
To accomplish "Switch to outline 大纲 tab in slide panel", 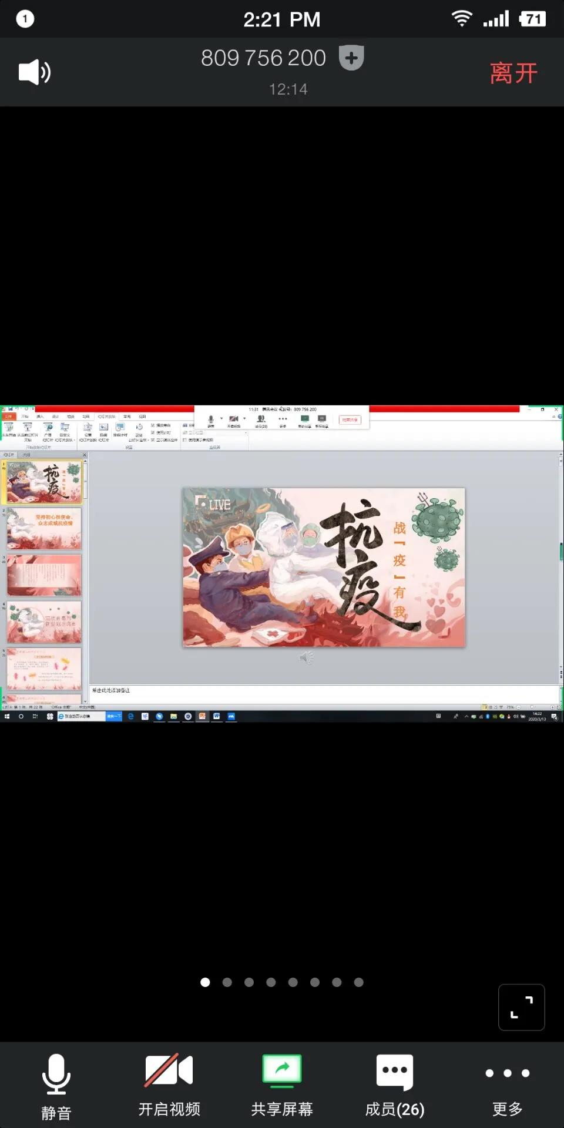I will [x=26, y=455].
